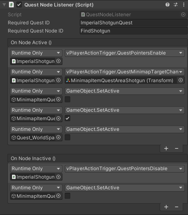Add an event to On Node Inactive
Image resolution: width=188 pixels, height=215 pixels.
(x=166, y=207)
